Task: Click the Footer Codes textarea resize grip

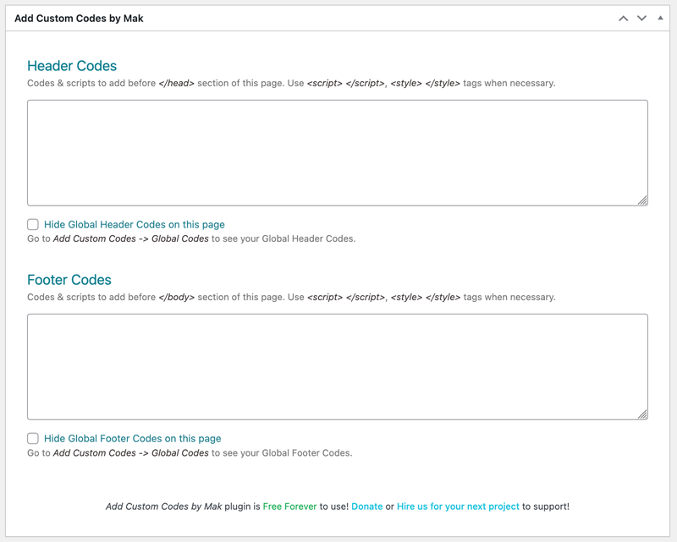Action: (x=643, y=413)
